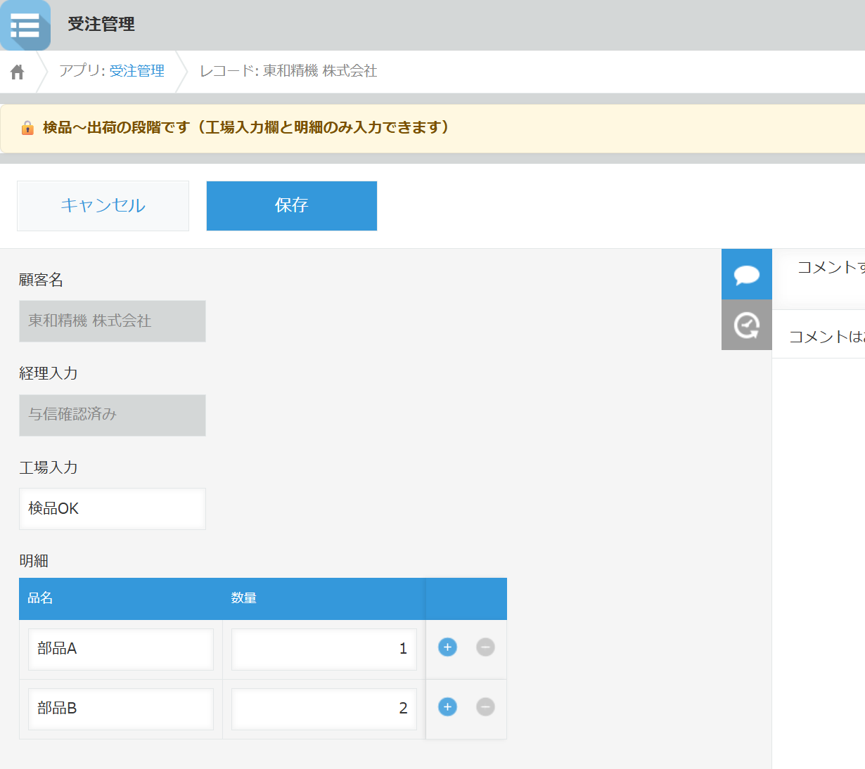Click the 数量 field for 部品B
The height and width of the screenshot is (769, 865).
coord(324,709)
